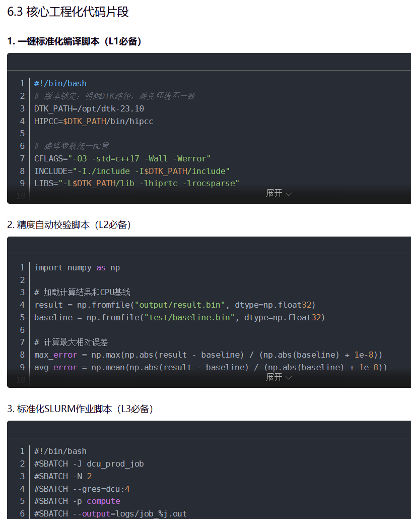Click the line "#SBATCH -J dcu_prod_job"
The height and width of the screenshot is (519, 411).
click(x=89, y=464)
